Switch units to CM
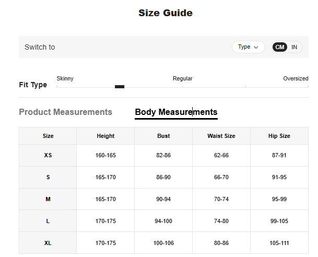The width and height of the screenshot is (318, 257). coord(280,47)
